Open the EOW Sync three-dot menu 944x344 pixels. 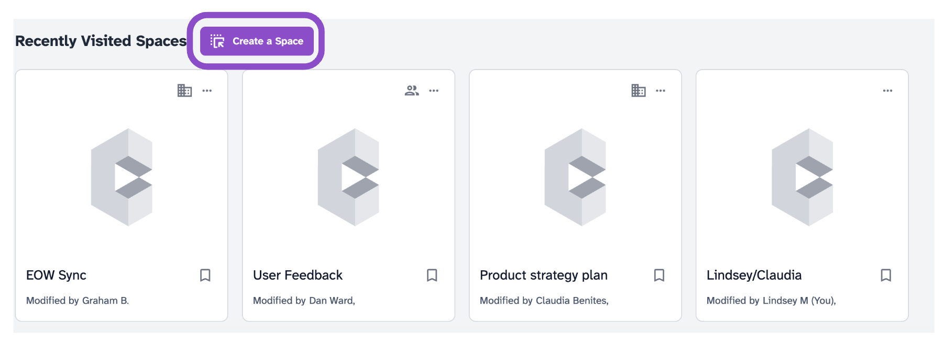pyautogui.click(x=207, y=90)
